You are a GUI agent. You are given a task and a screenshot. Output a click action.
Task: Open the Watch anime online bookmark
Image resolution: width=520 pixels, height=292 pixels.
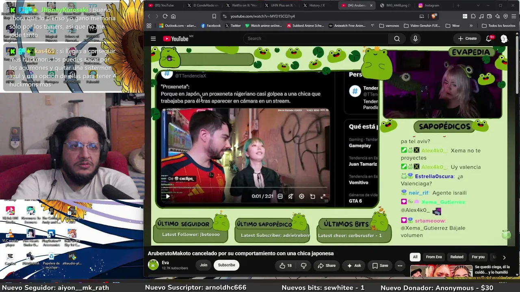pos(263,26)
